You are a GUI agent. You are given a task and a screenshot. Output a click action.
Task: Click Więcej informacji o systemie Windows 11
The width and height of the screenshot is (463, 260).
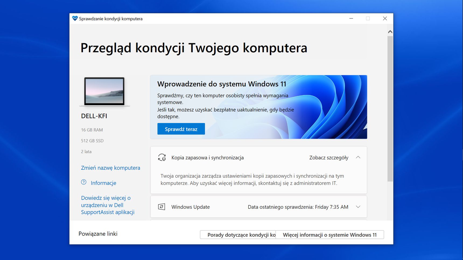[330, 235]
